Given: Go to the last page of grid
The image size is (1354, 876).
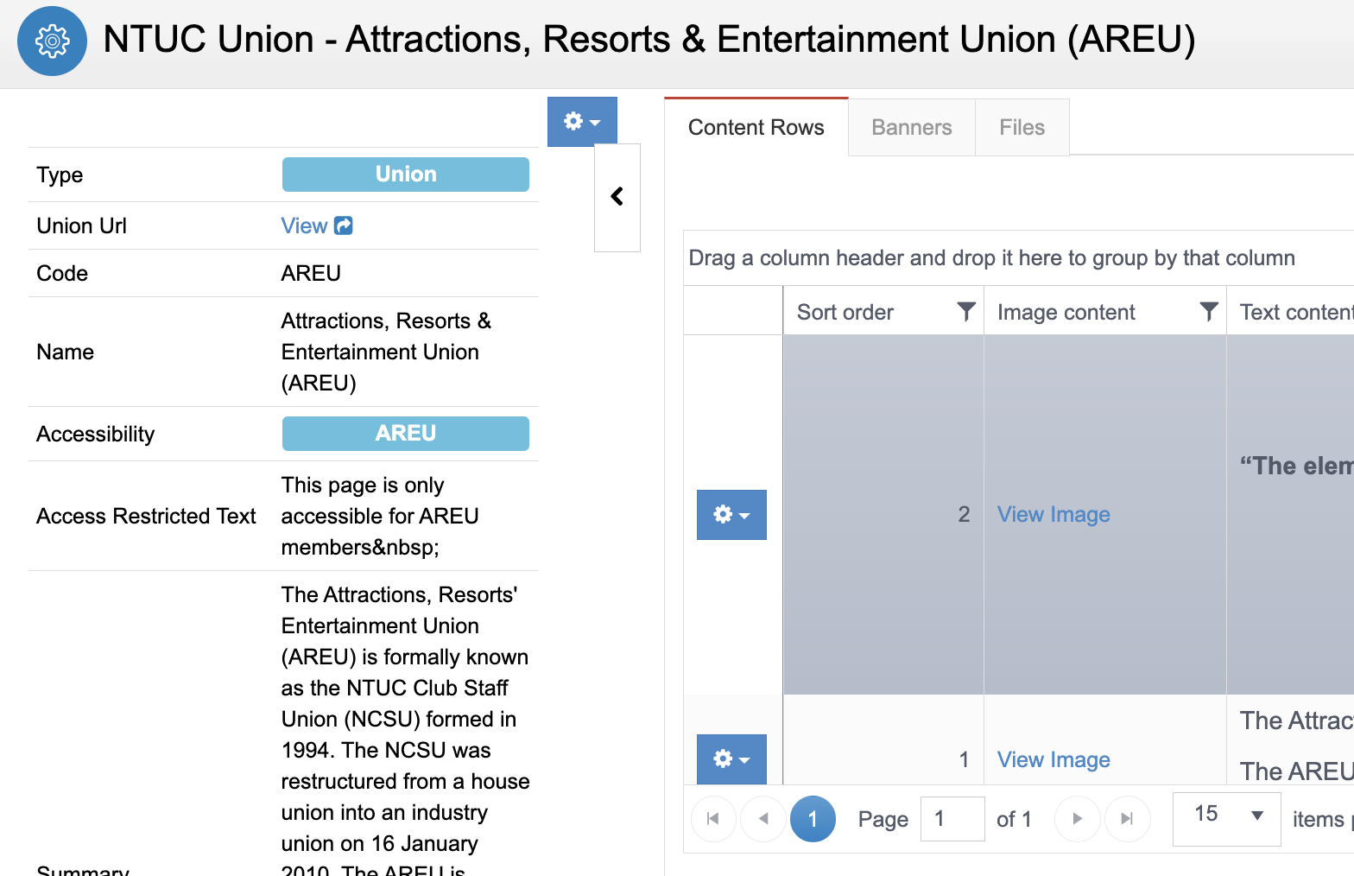Looking at the screenshot, I should click(1127, 819).
